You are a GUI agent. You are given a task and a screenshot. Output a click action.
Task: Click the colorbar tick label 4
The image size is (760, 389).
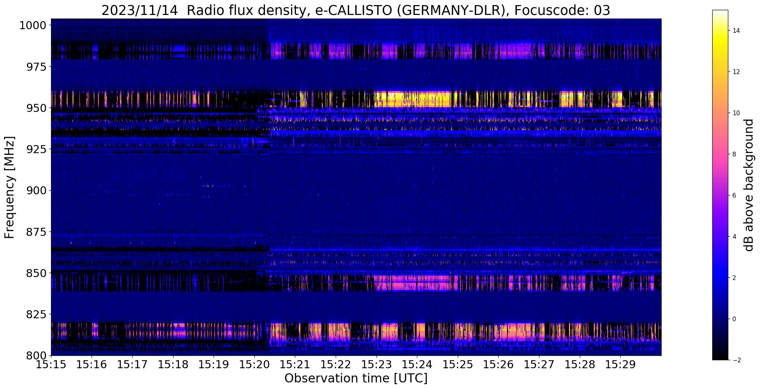[x=734, y=237]
